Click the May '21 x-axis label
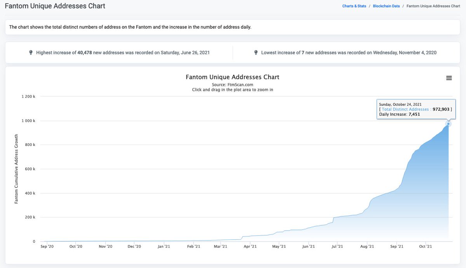This screenshot has width=466, height=268. pos(279,246)
